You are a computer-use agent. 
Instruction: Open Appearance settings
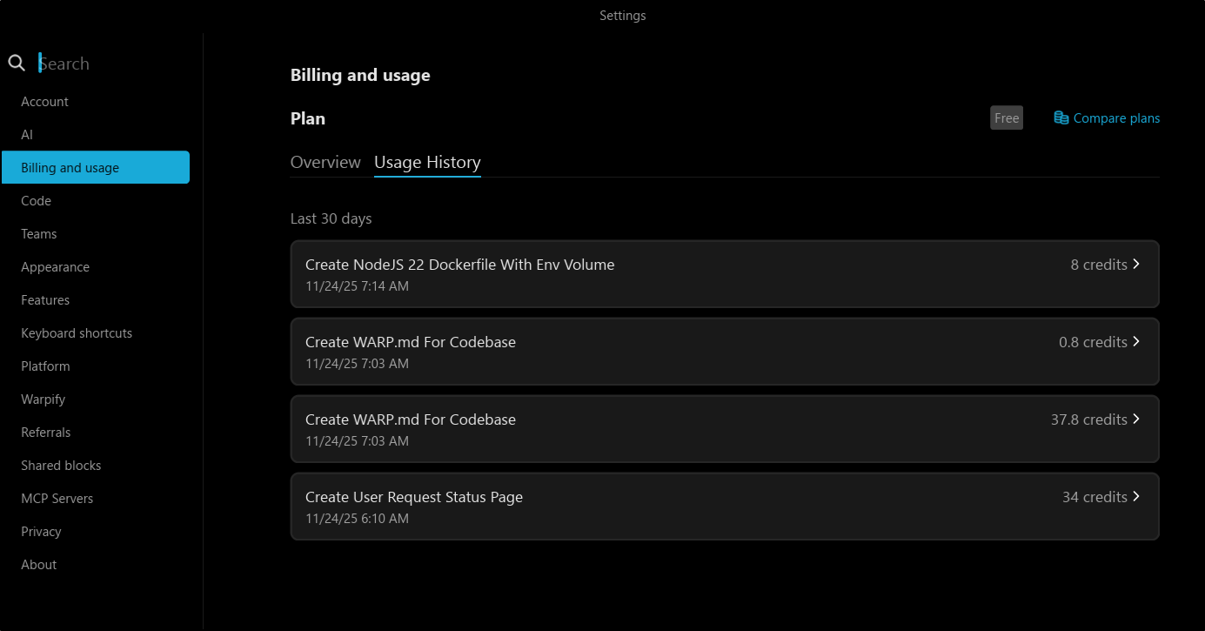55,267
